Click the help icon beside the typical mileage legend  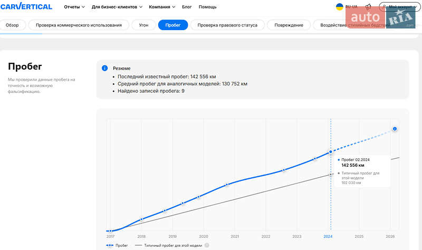coord(207,245)
